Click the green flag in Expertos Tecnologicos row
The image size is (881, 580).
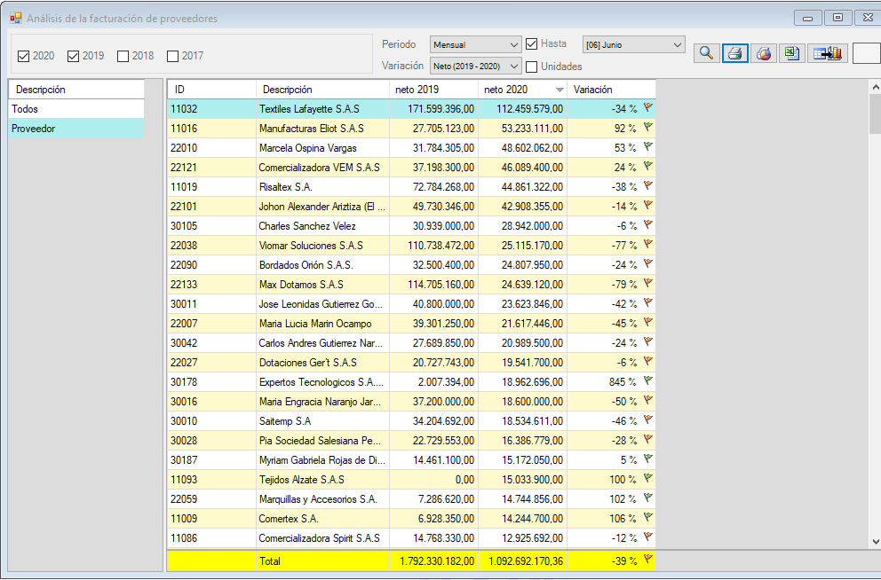pyautogui.click(x=647, y=381)
